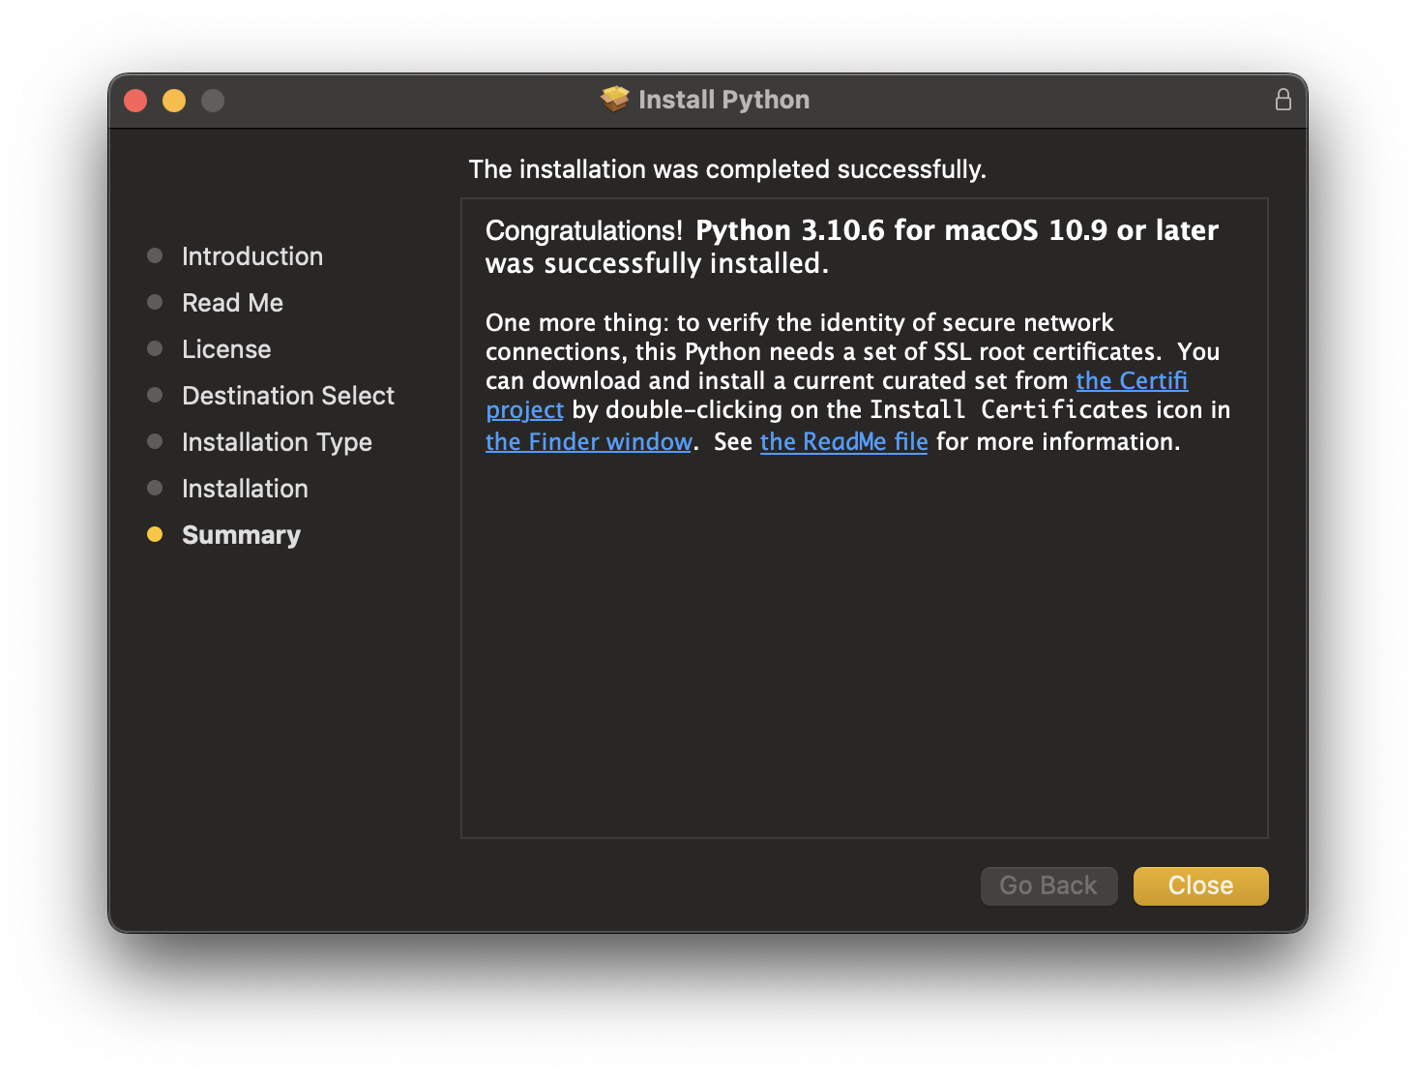Open the ReadMe file link
Viewport: 1416px width, 1076px height.
[x=843, y=441]
